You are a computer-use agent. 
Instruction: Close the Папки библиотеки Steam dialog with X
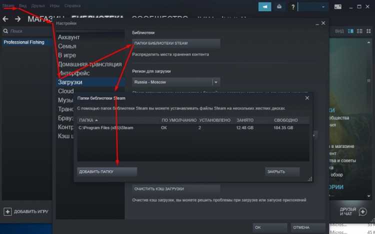click(307, 98)
